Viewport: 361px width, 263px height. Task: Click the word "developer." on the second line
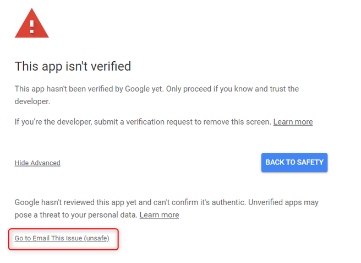32,101
